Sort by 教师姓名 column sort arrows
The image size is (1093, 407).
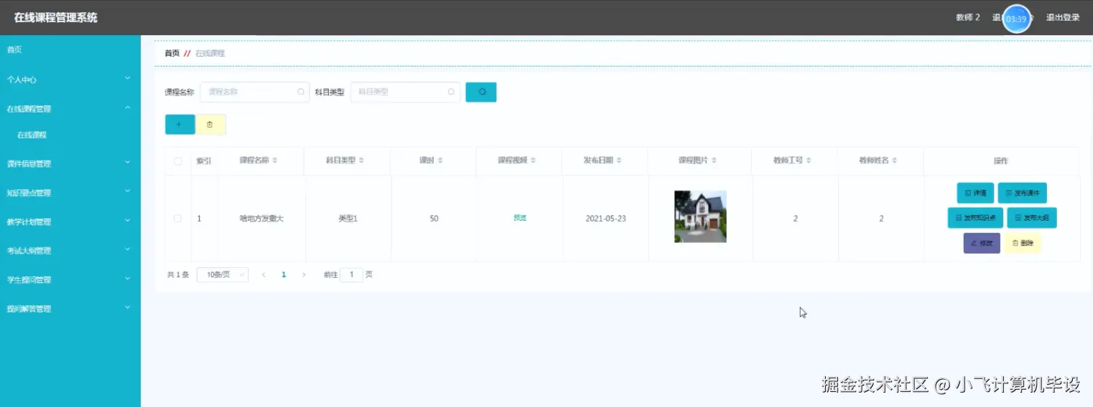(x=895, y=161)
